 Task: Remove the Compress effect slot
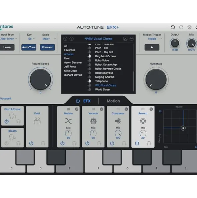click(x=126, y=109)
